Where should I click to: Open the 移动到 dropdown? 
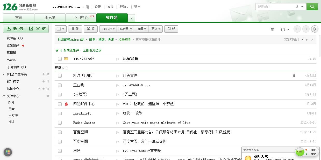(x=125, y=29)
